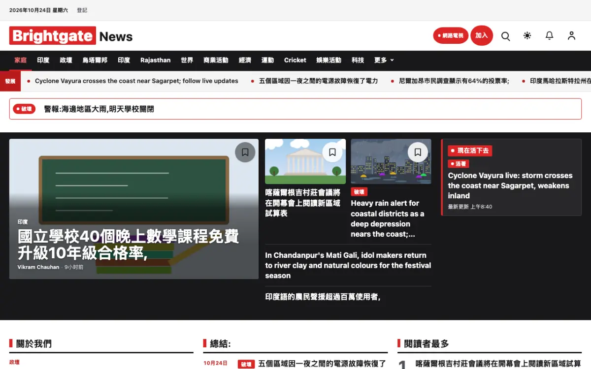Click the chalkboard image of the lead story
This screenshot has height=369, width=591.
134,209
